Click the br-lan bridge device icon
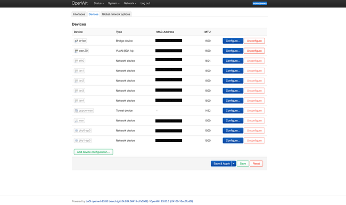Screen dimensions: 346x205 tap(76, 41)
